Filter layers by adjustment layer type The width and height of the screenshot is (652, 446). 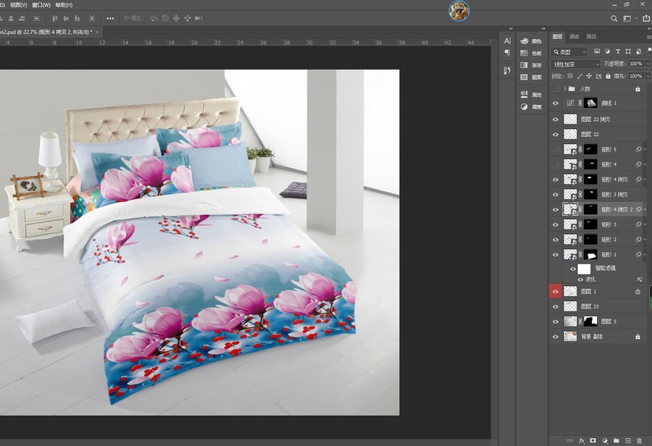[607, 51]
